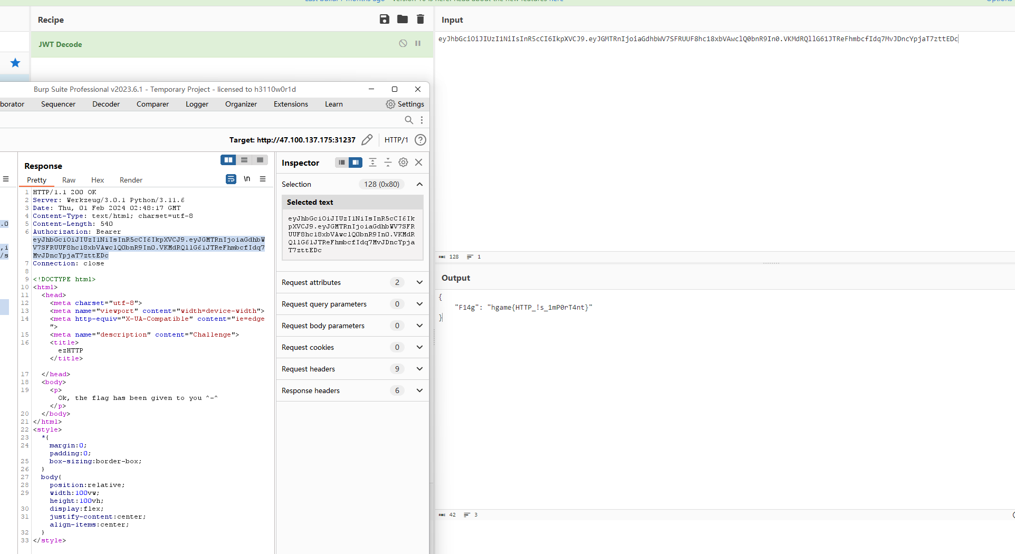Open Inspector settings gear
This screenshot has width=1015, height=554.
[403, 163]
